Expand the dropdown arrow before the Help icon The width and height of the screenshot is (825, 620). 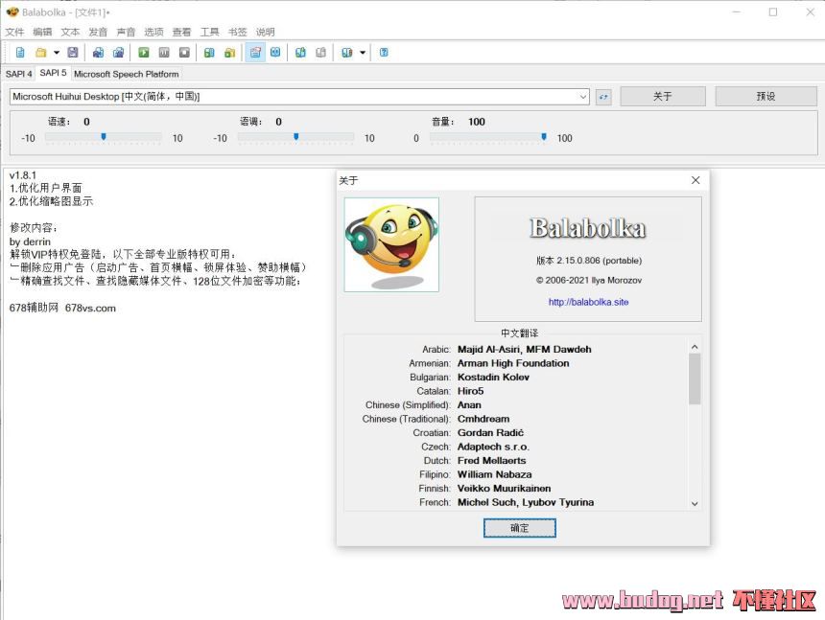[x=363, y=53]
